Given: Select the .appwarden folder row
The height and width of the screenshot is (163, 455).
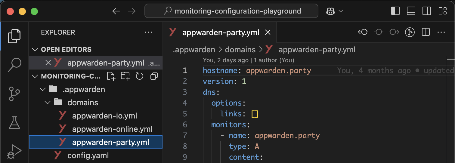Looking at the screenshot, I should click(x=96, y=89).
